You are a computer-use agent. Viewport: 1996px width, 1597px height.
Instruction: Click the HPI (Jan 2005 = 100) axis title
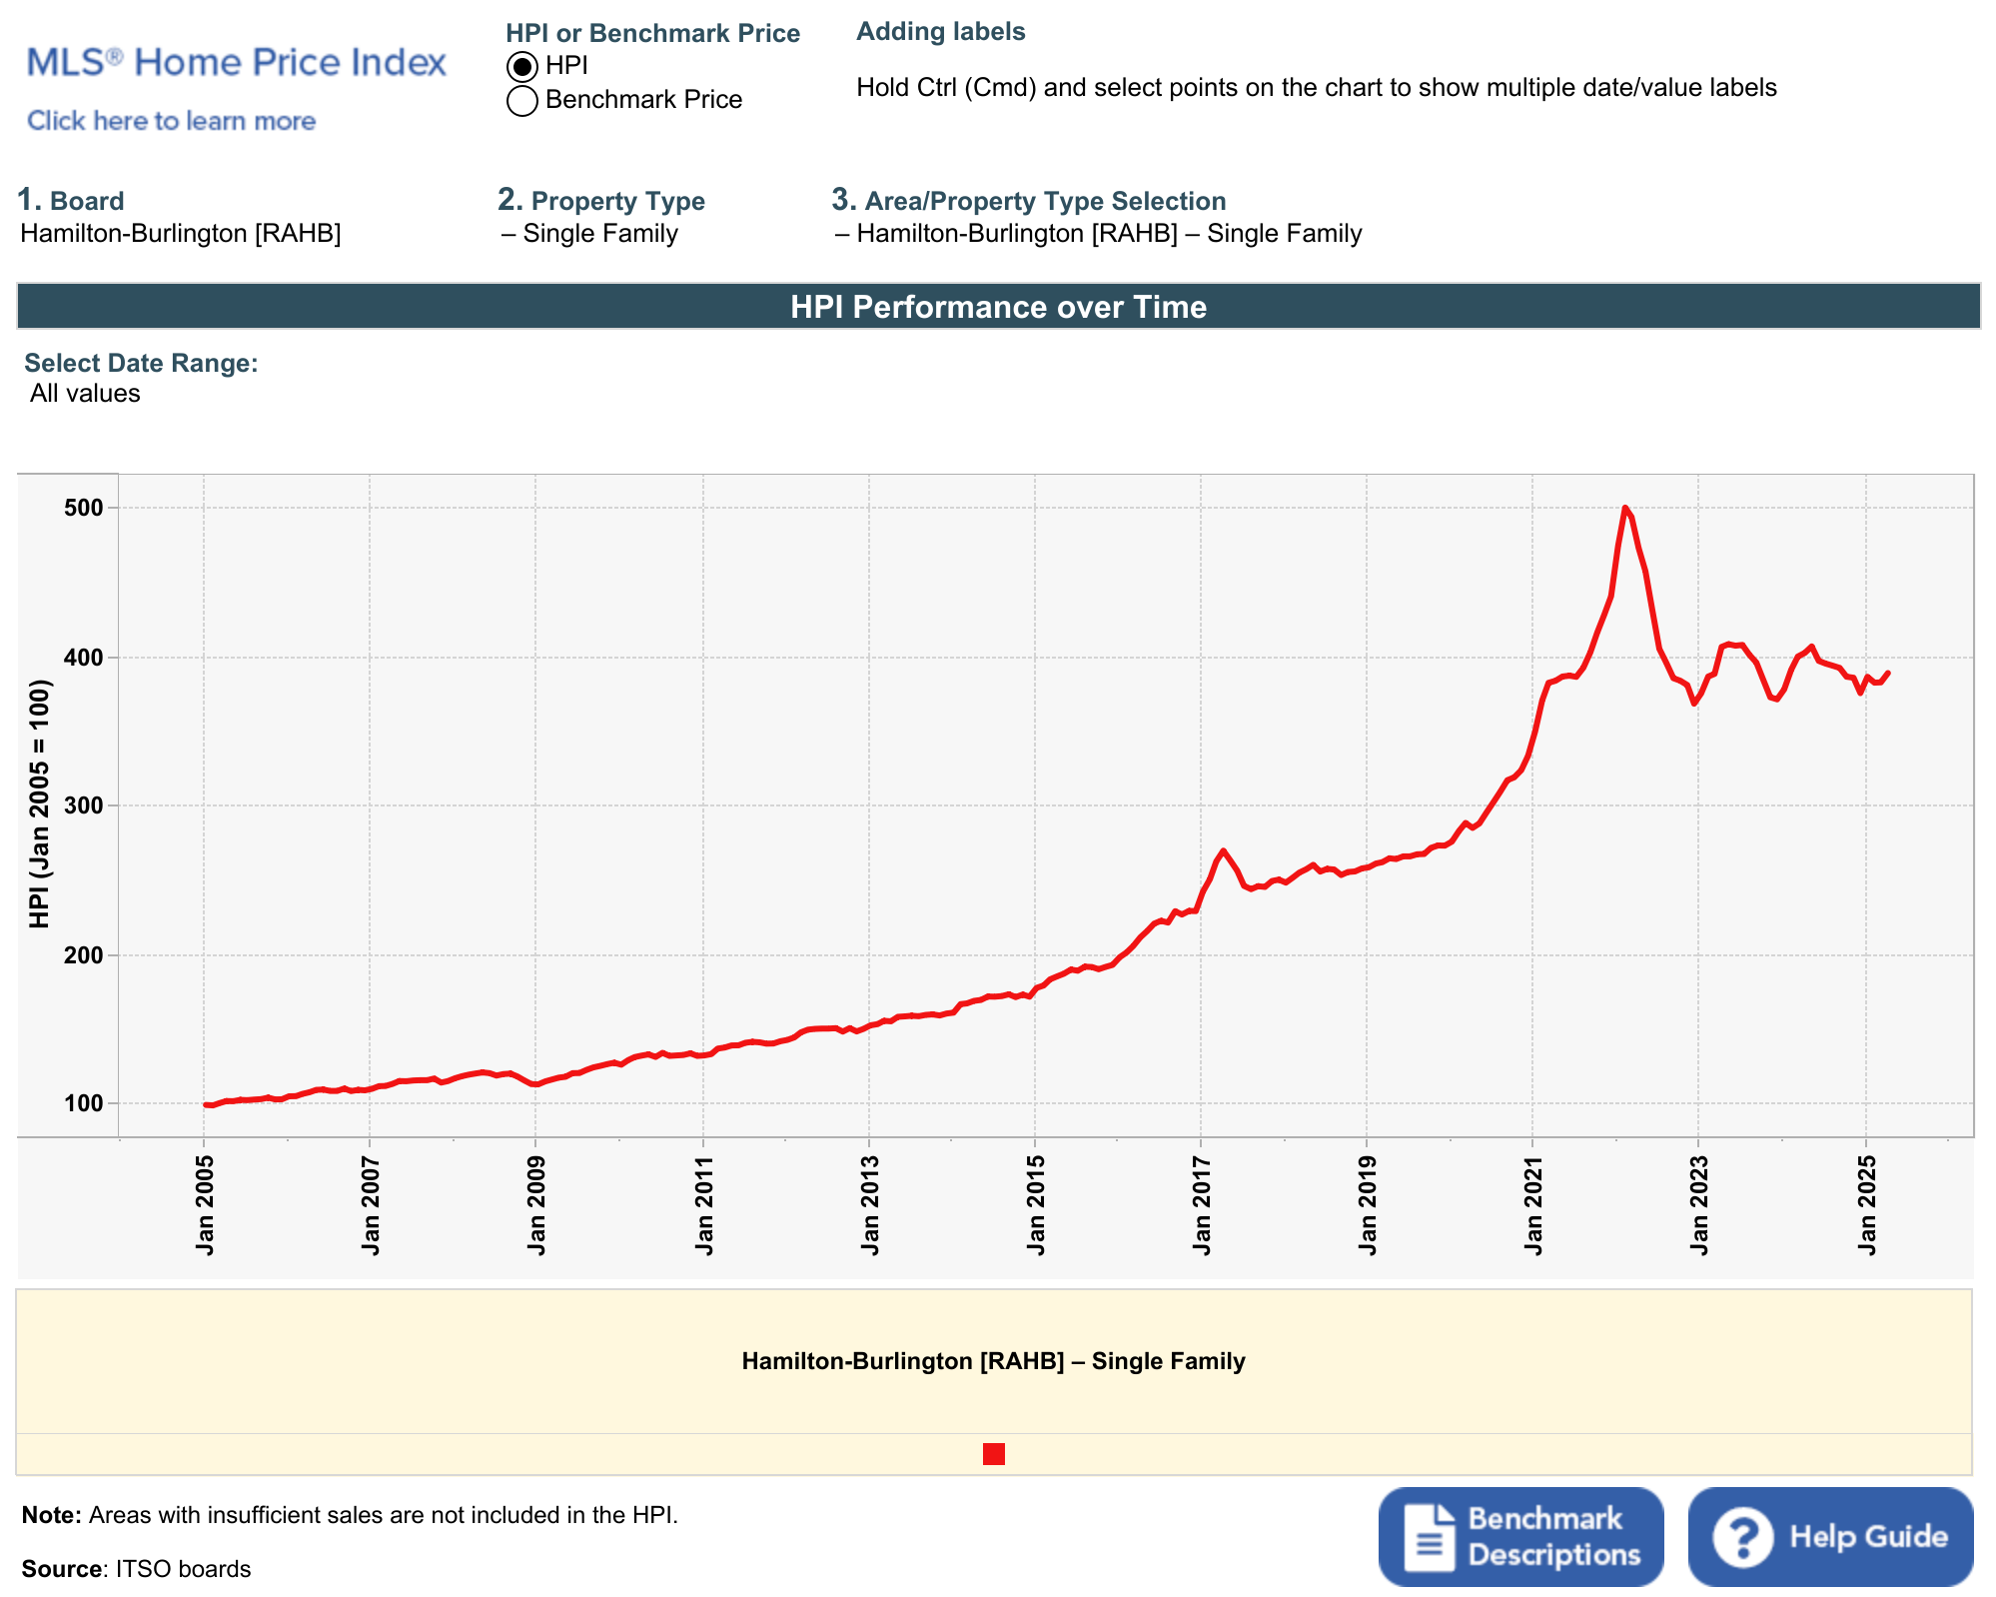[x=39, y=803]
